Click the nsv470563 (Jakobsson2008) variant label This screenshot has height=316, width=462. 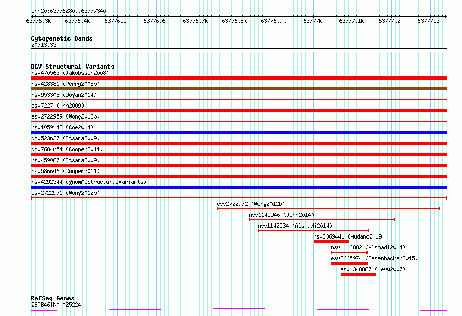pyautogui.click(x=70, y=73)
